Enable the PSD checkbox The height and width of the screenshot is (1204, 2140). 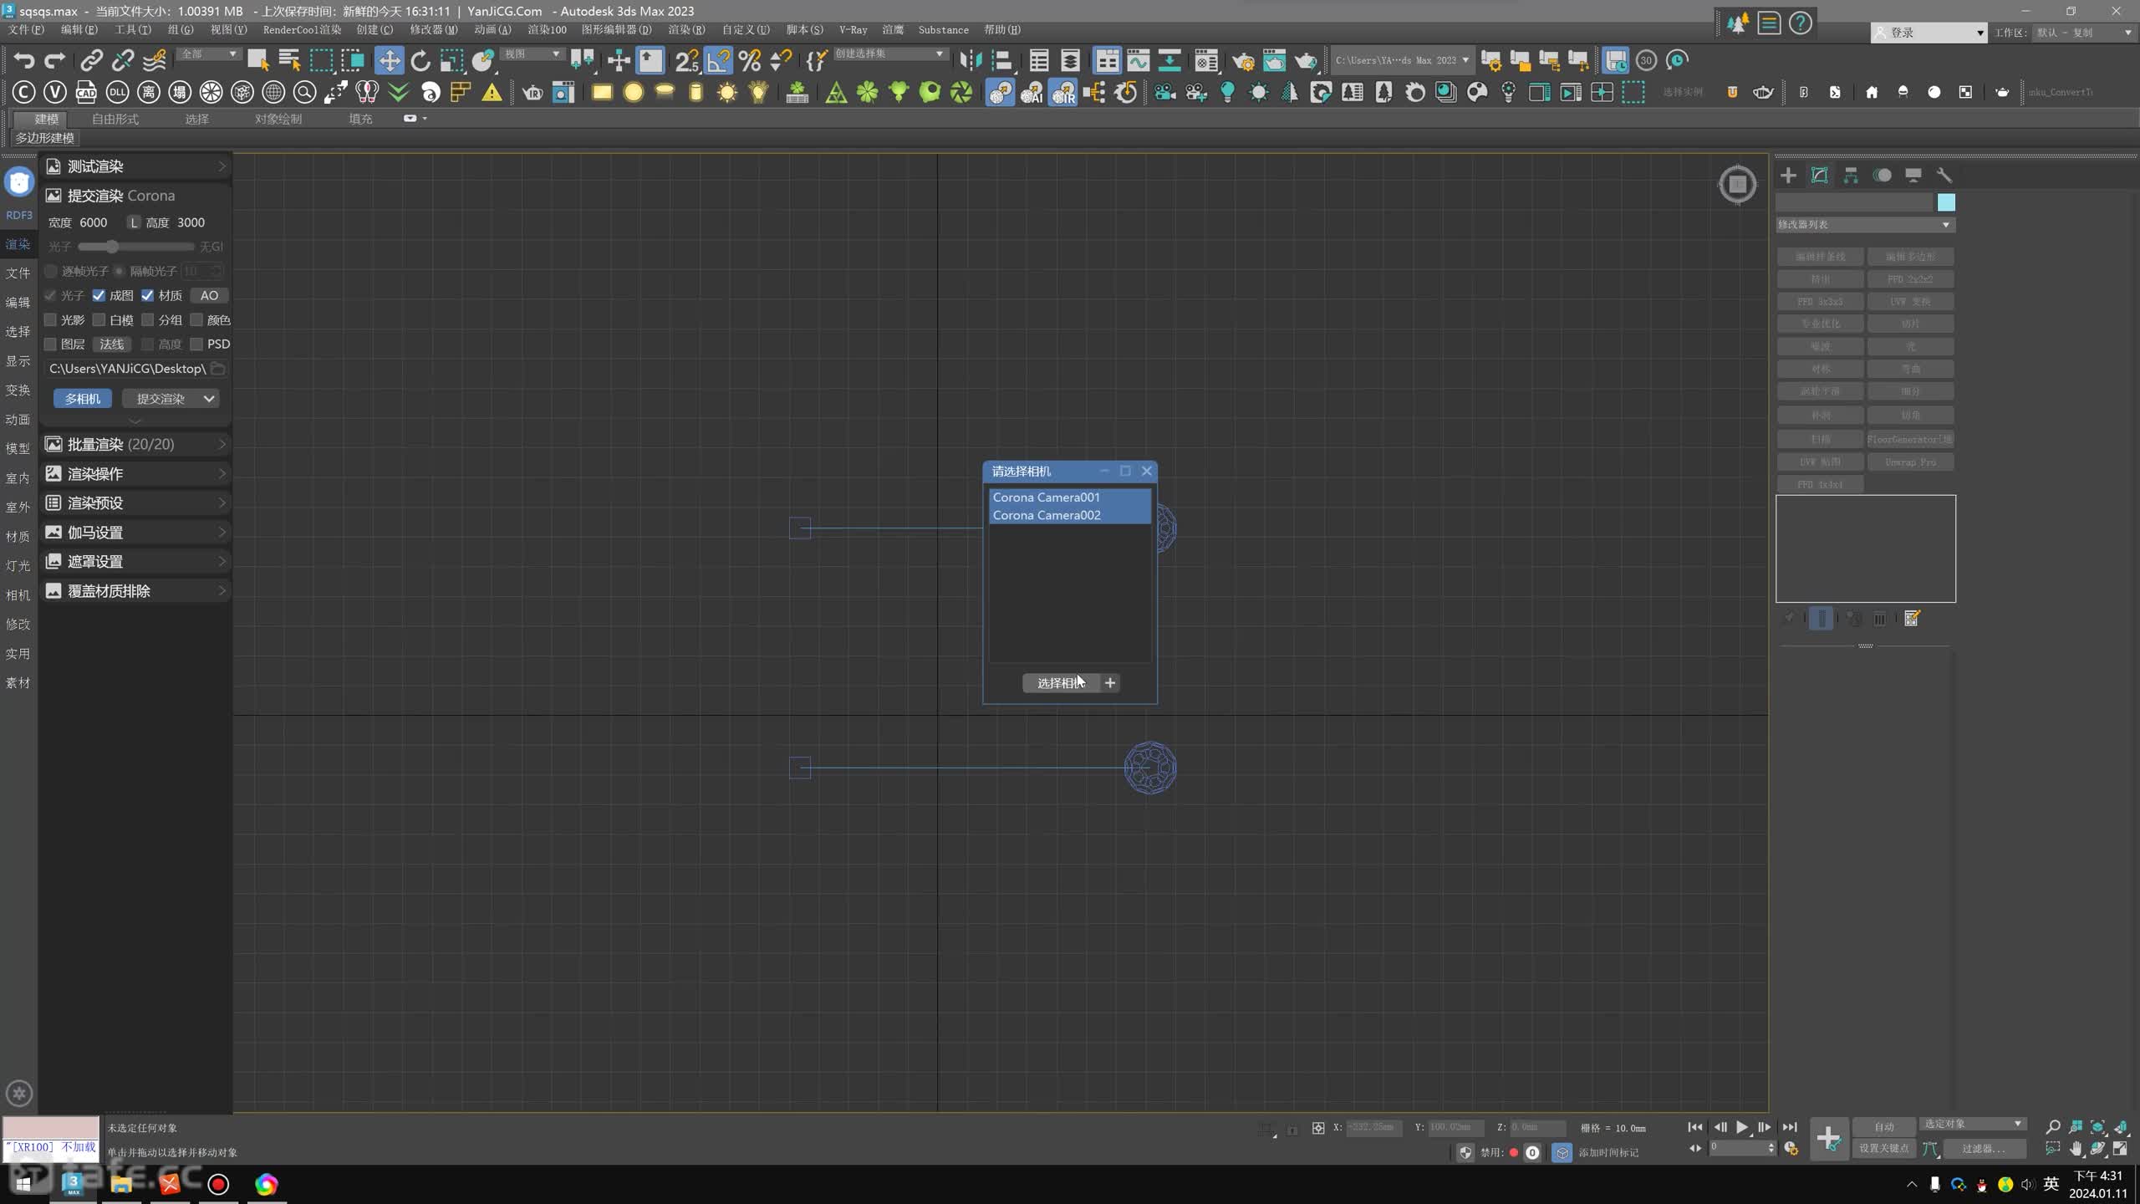tap(196, 344)
